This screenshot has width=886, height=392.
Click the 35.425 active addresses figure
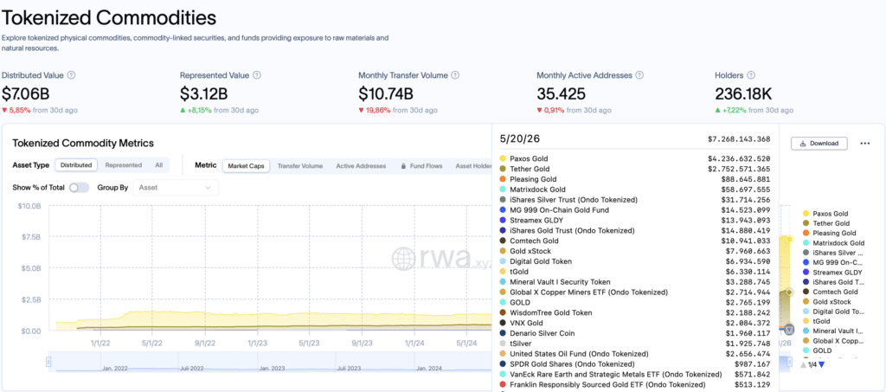coord(561,93)
